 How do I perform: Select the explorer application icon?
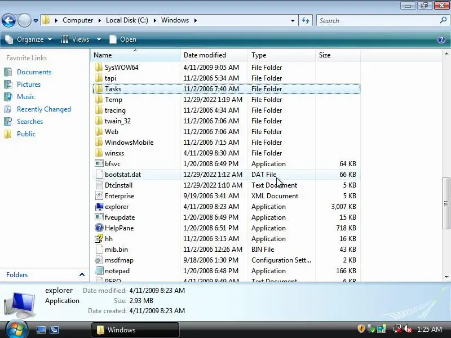(99, 206)
